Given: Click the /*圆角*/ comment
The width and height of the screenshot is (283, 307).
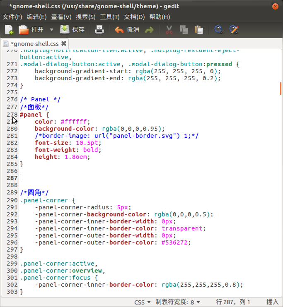Looking at the screenshot, I should (x=34, y=193).
